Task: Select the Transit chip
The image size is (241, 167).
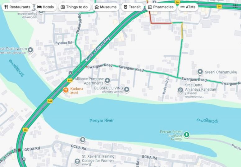Action: coord(132,7)
